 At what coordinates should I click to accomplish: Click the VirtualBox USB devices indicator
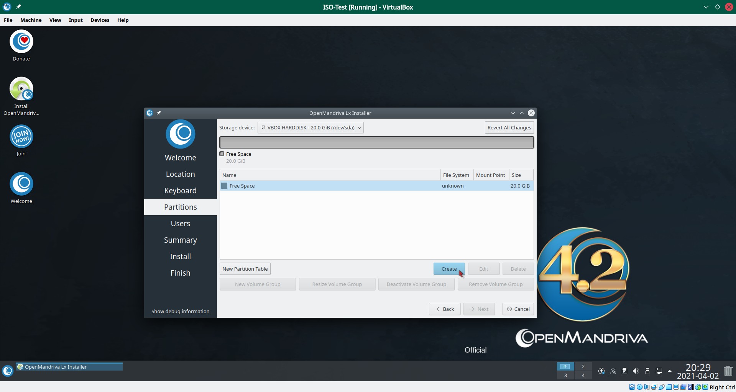(x=661, y=387)
